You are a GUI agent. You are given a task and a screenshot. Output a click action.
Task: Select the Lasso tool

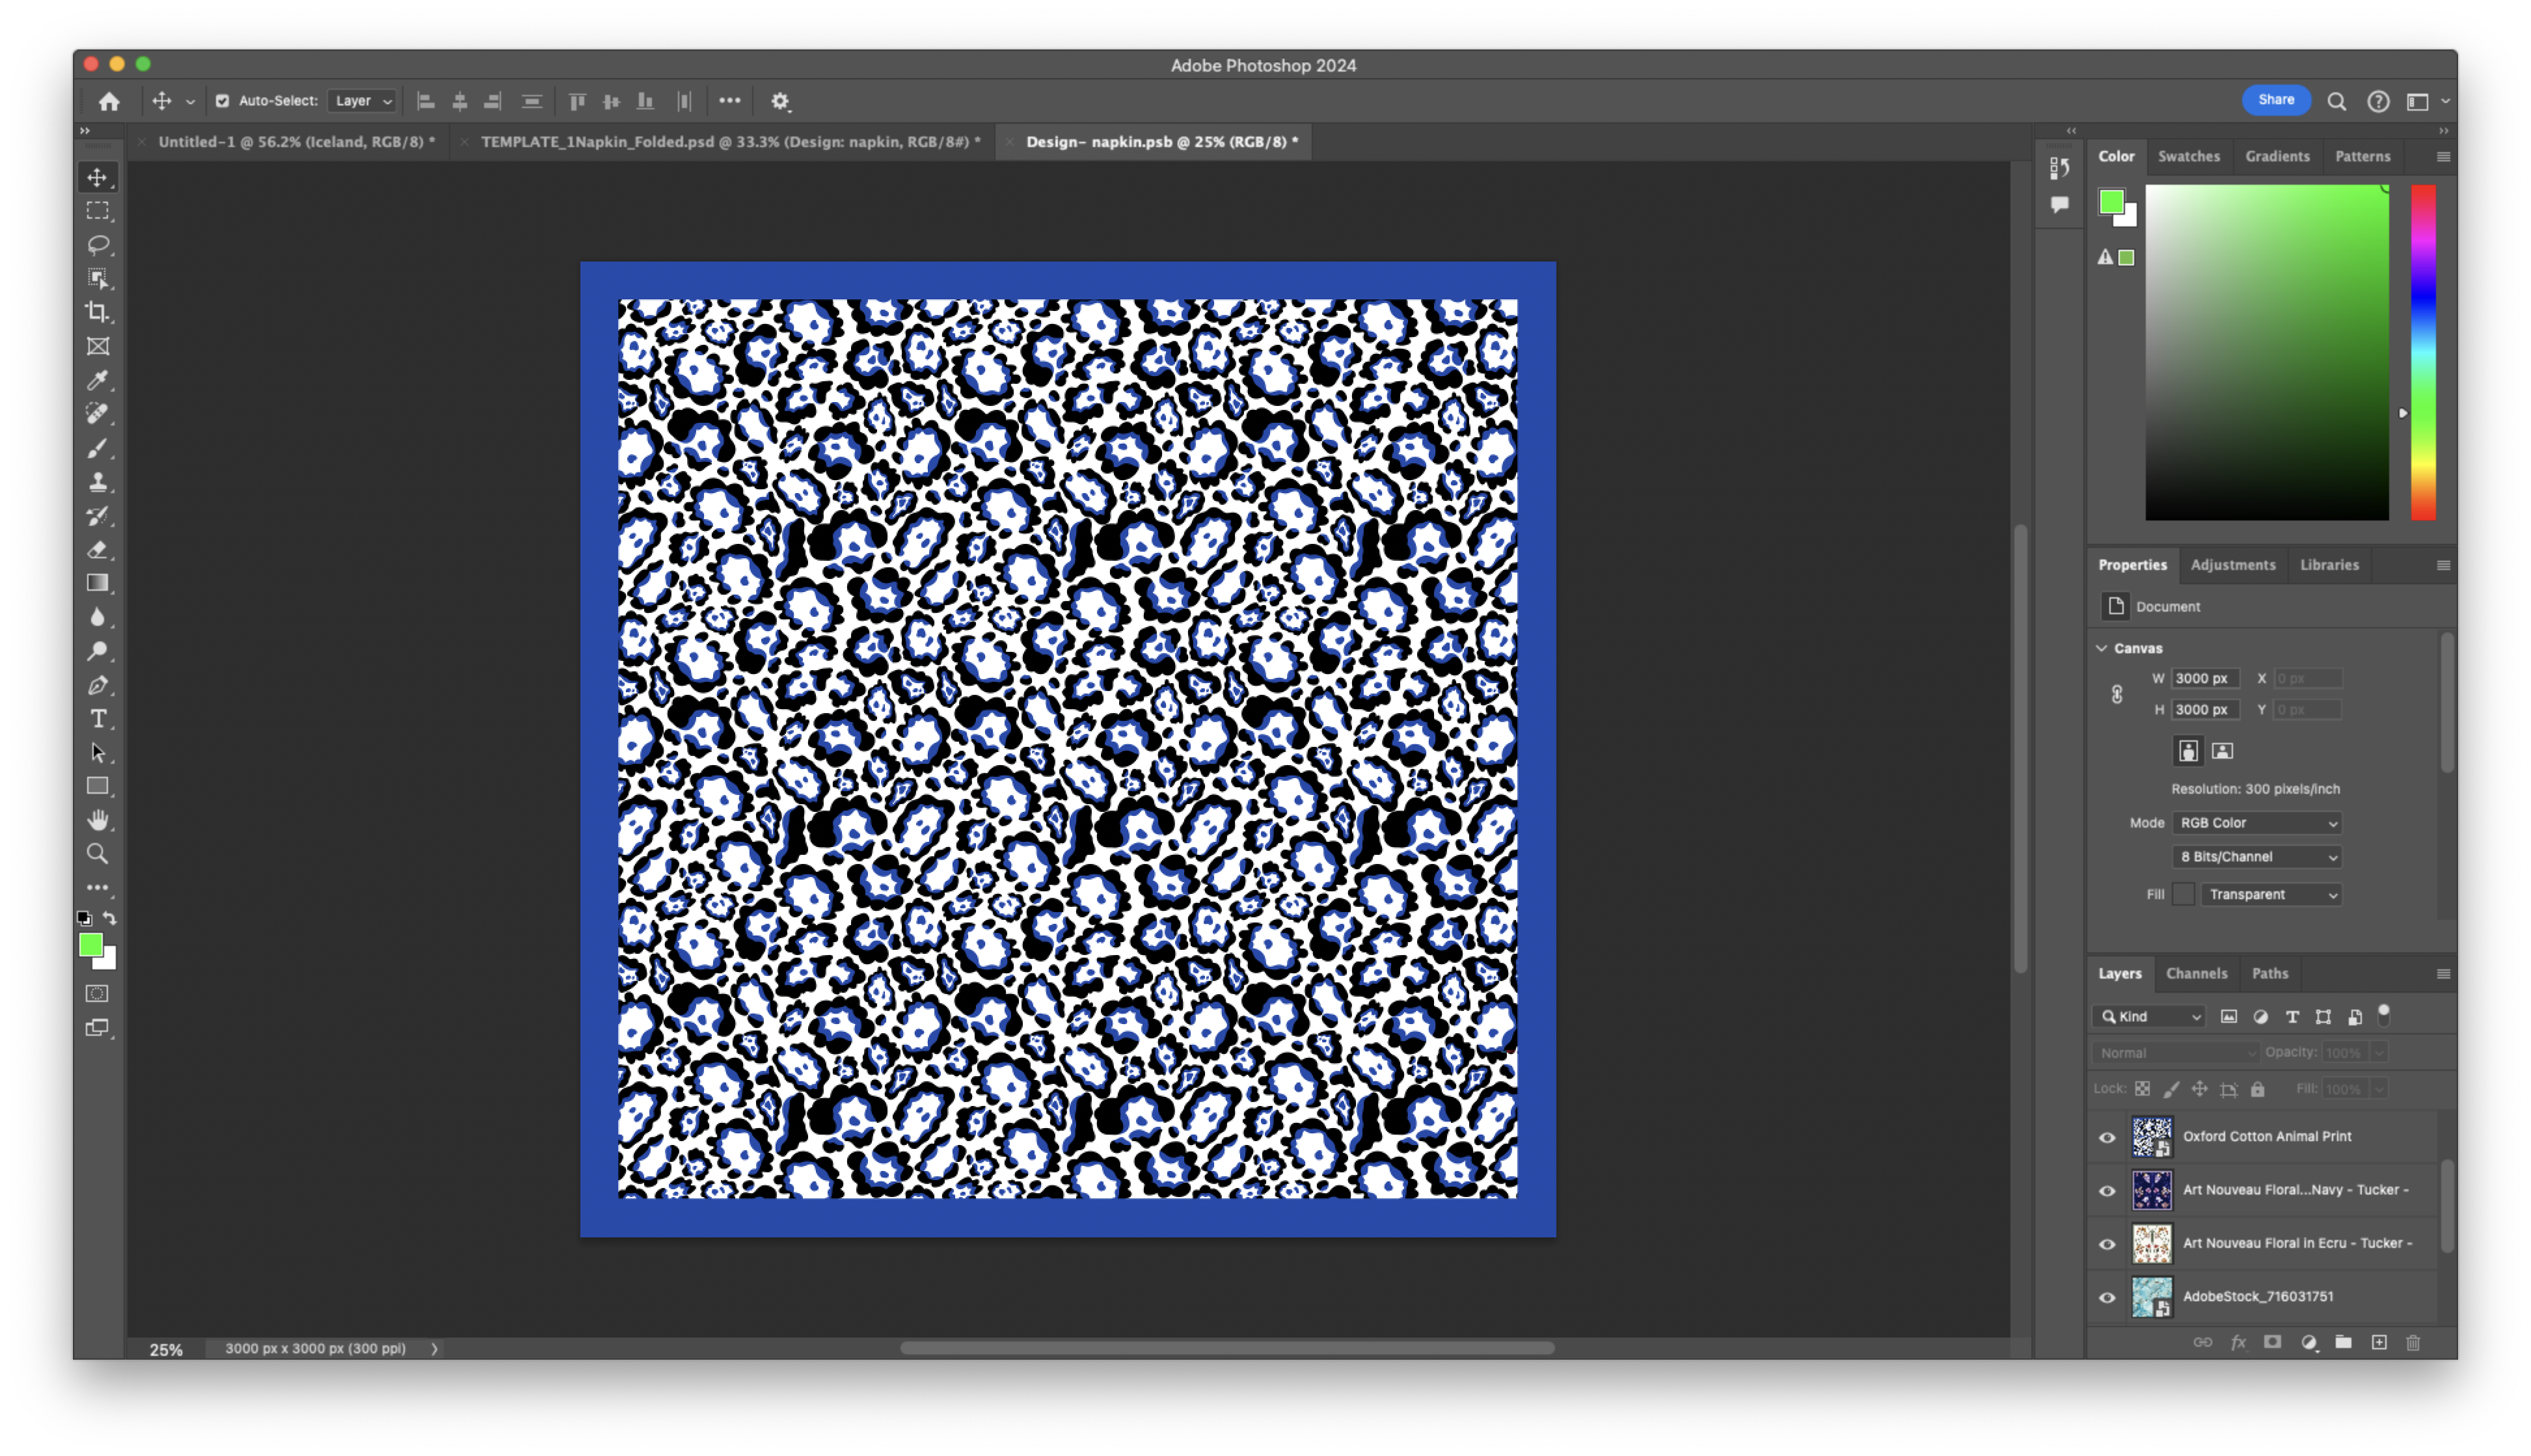click(x=98, y=245)
